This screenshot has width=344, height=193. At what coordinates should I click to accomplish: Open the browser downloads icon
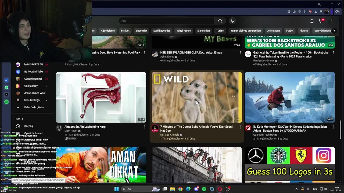tap(316, 12)
